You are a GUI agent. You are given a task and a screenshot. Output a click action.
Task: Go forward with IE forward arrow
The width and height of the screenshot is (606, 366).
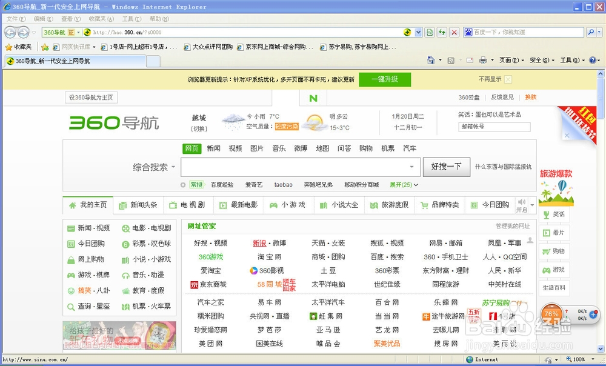pyautogui.click(x=24, y=33)
